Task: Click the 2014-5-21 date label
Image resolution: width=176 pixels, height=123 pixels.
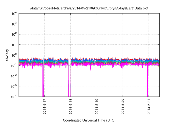Action: [149, 107]
